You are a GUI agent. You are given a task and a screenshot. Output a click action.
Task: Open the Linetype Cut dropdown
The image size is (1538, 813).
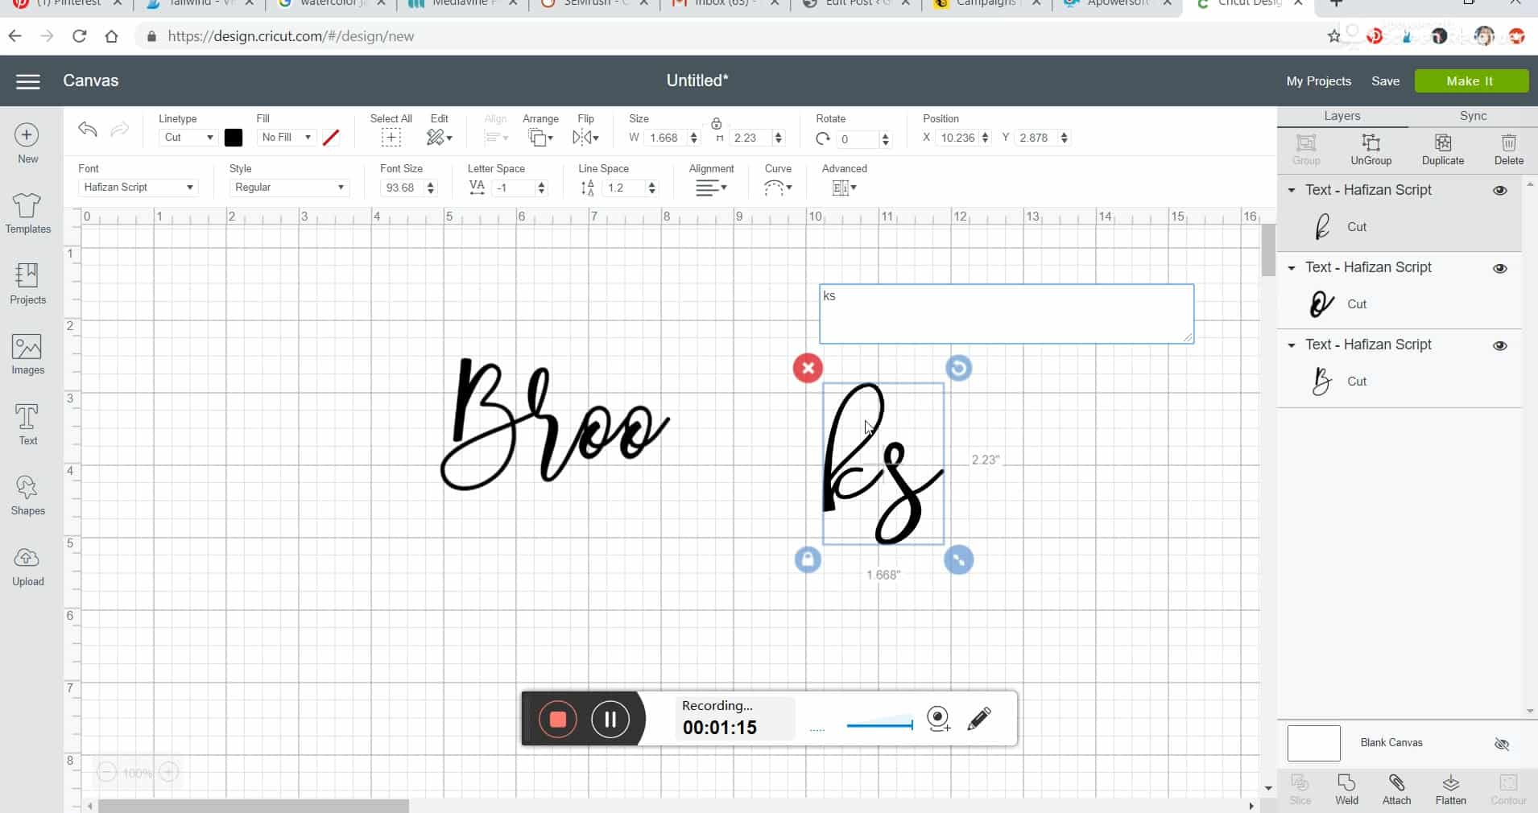coord(188,138)
